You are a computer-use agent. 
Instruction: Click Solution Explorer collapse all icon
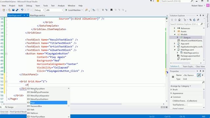[x=198, y=20]
